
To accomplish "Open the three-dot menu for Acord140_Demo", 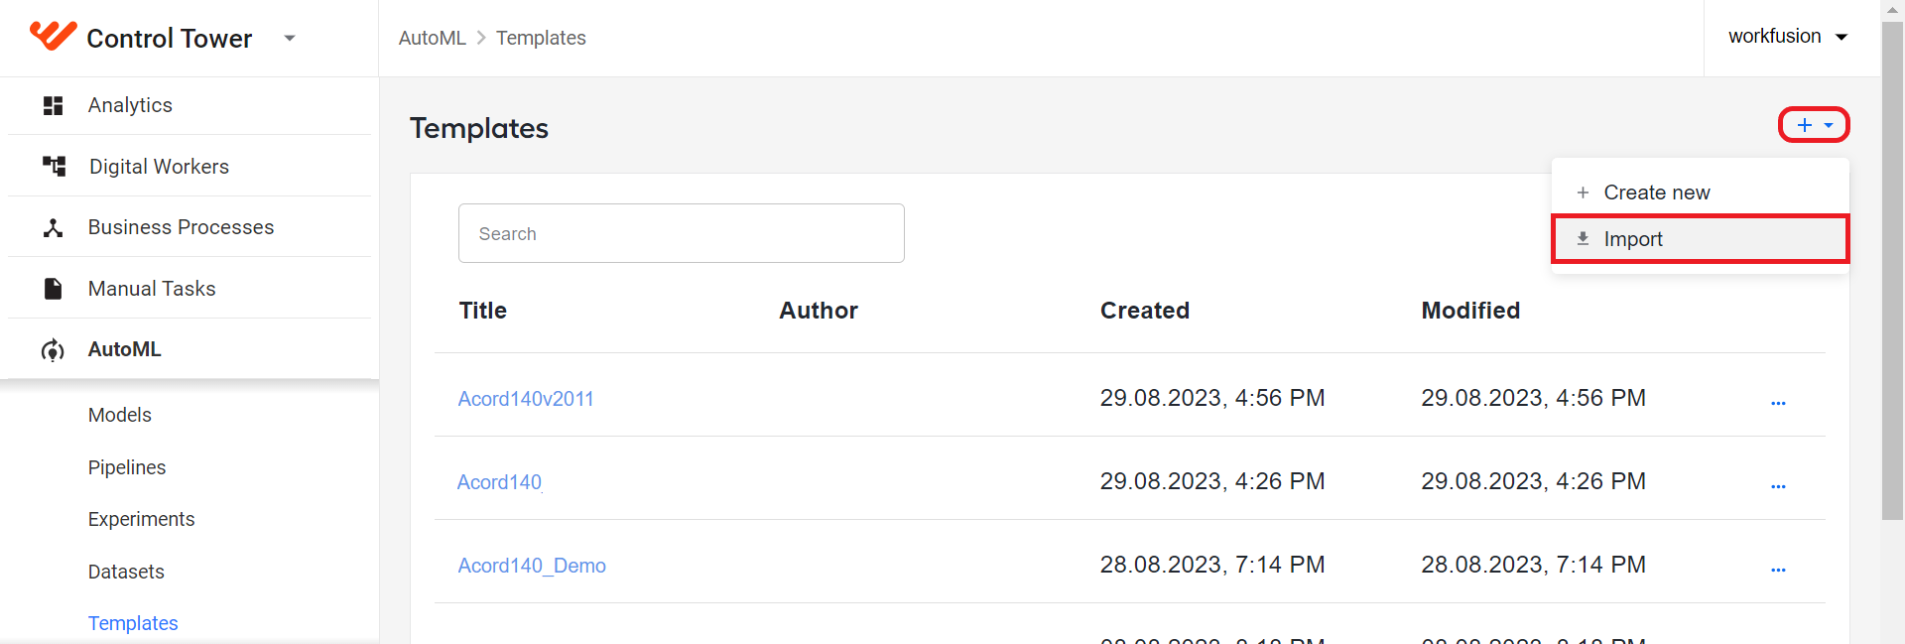I will pyautogui.click(x=1778, y=570).
